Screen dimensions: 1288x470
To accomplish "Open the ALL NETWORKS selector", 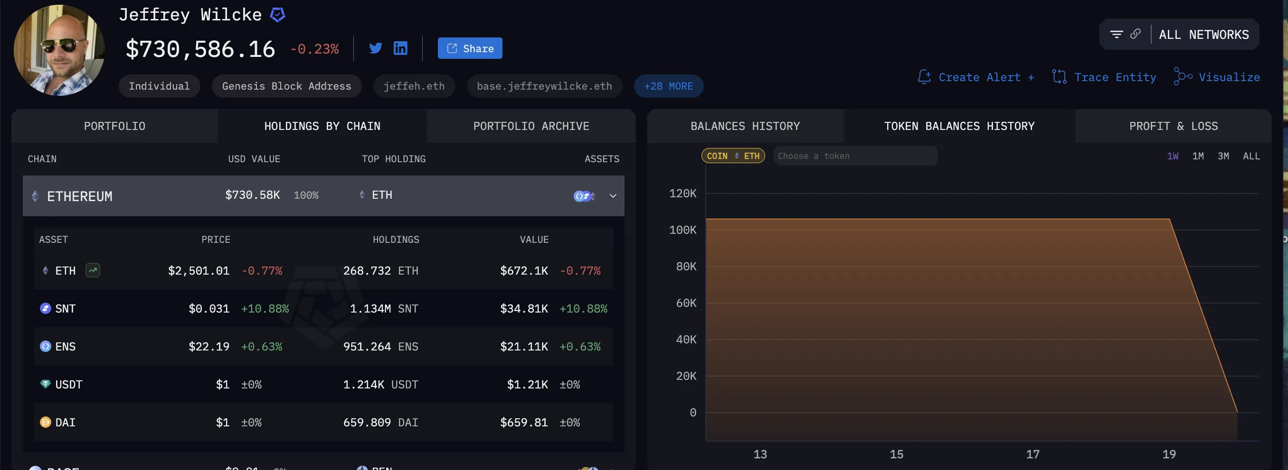I will pyautogui.click(x=1204, y=35).
